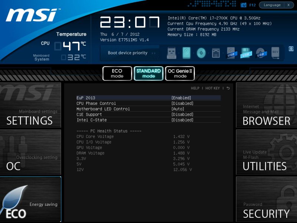Switch to OC Genie II mode
The width and height of the screenshot is (297, 223).
(x=180, y=73)
